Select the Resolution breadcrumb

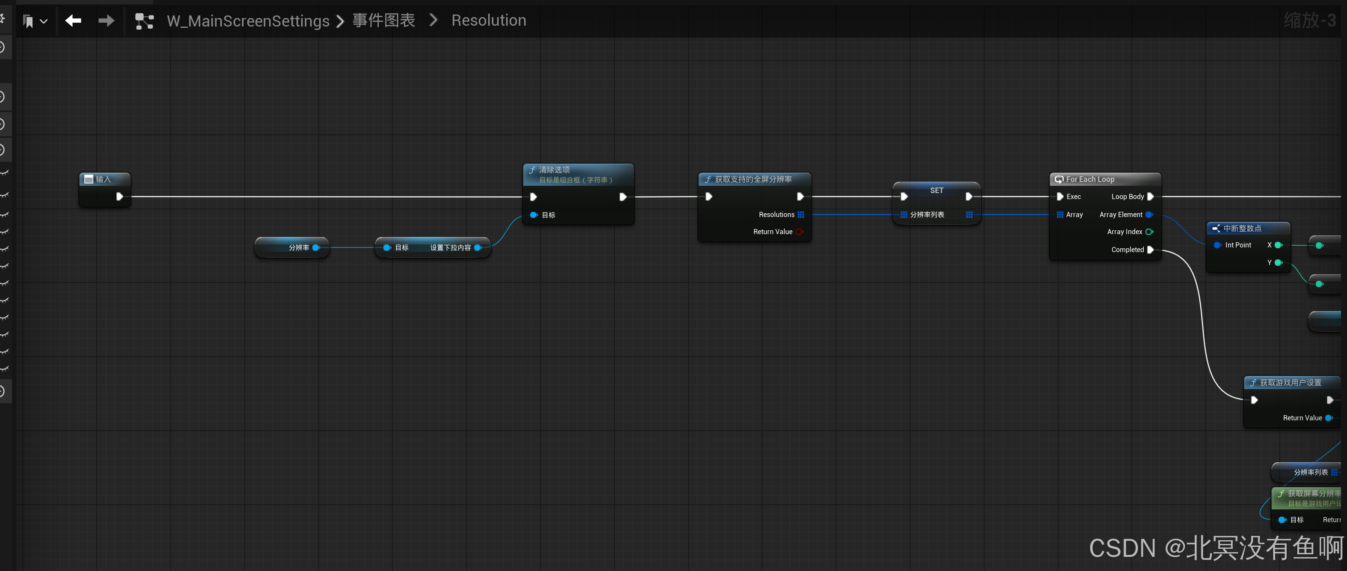[488, 21]
